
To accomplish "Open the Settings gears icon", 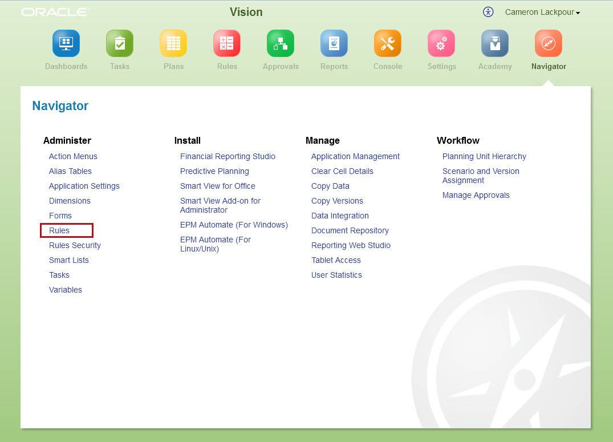I will [x=441, y=43].
